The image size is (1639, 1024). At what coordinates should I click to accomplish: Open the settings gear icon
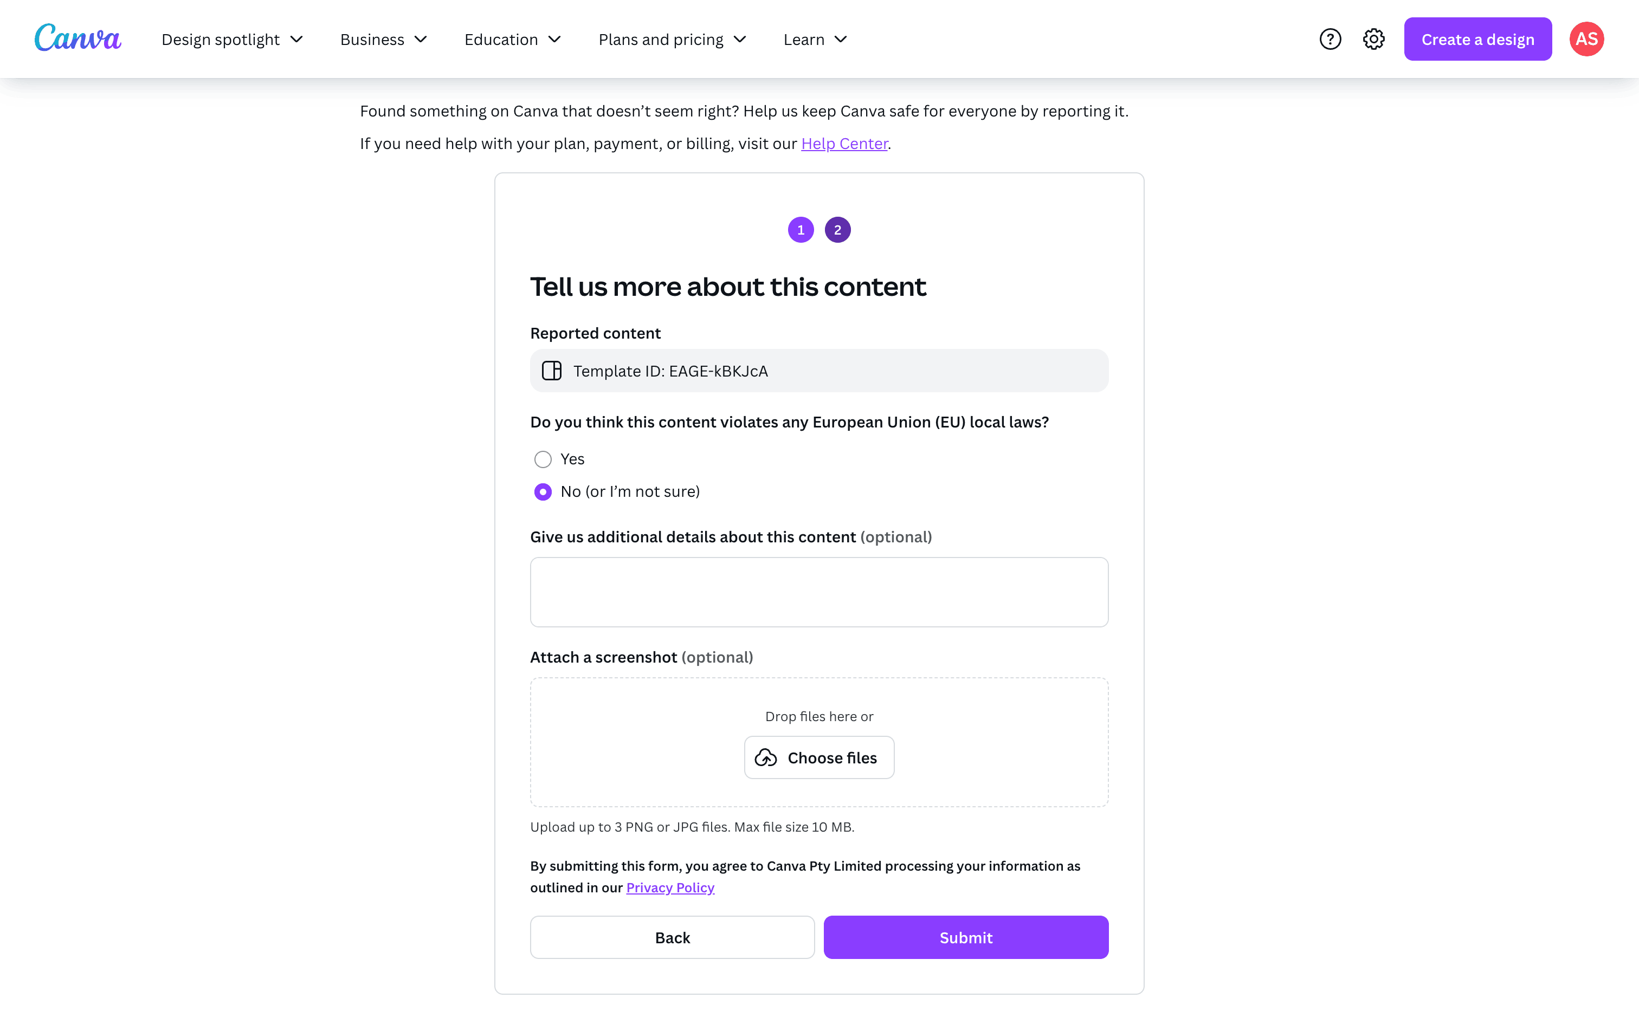pos(1373,39)
